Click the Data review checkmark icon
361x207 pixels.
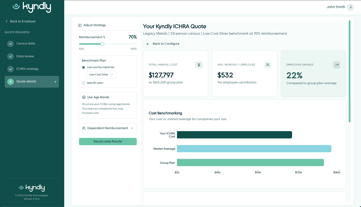point(10,56)
